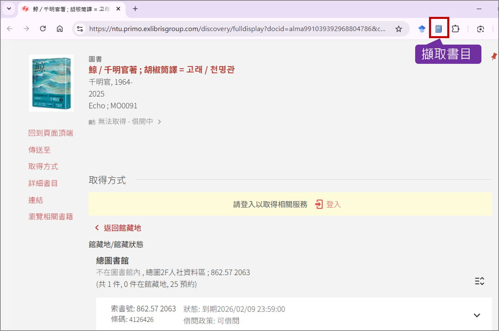Jump to 瀏覽相關書籍 section

(51, 217)
